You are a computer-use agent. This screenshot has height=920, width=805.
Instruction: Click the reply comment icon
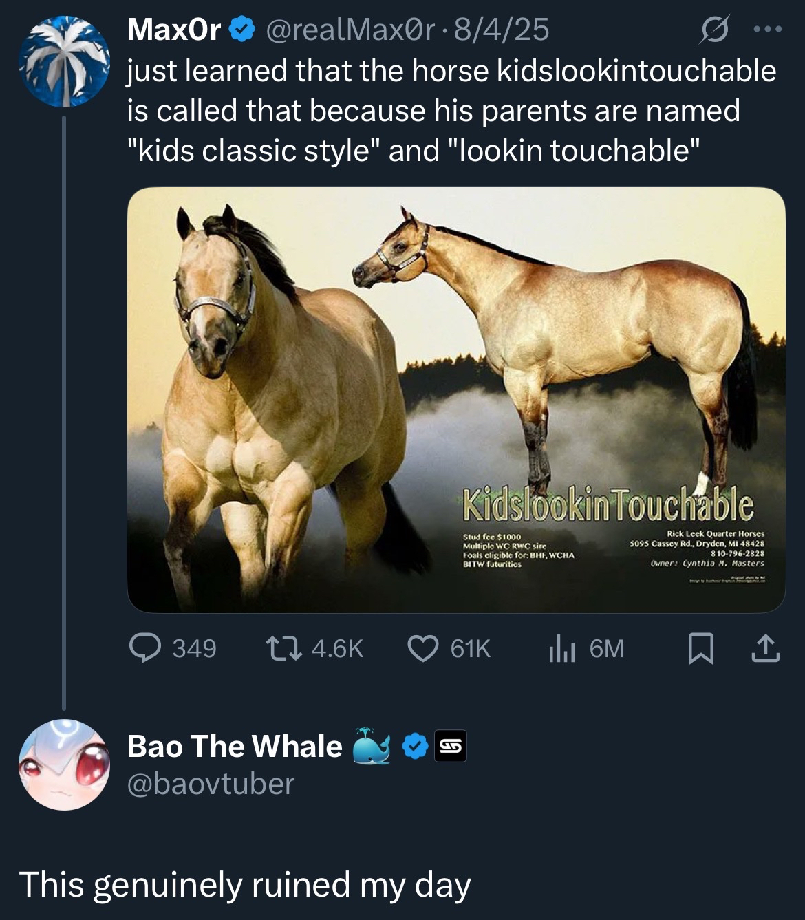tap(145, 648)
